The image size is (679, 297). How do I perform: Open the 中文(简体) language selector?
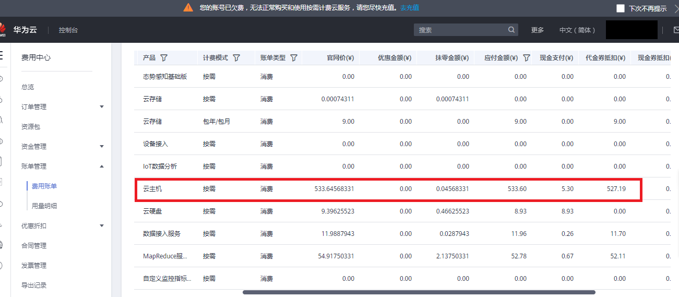tap(578, 30)
